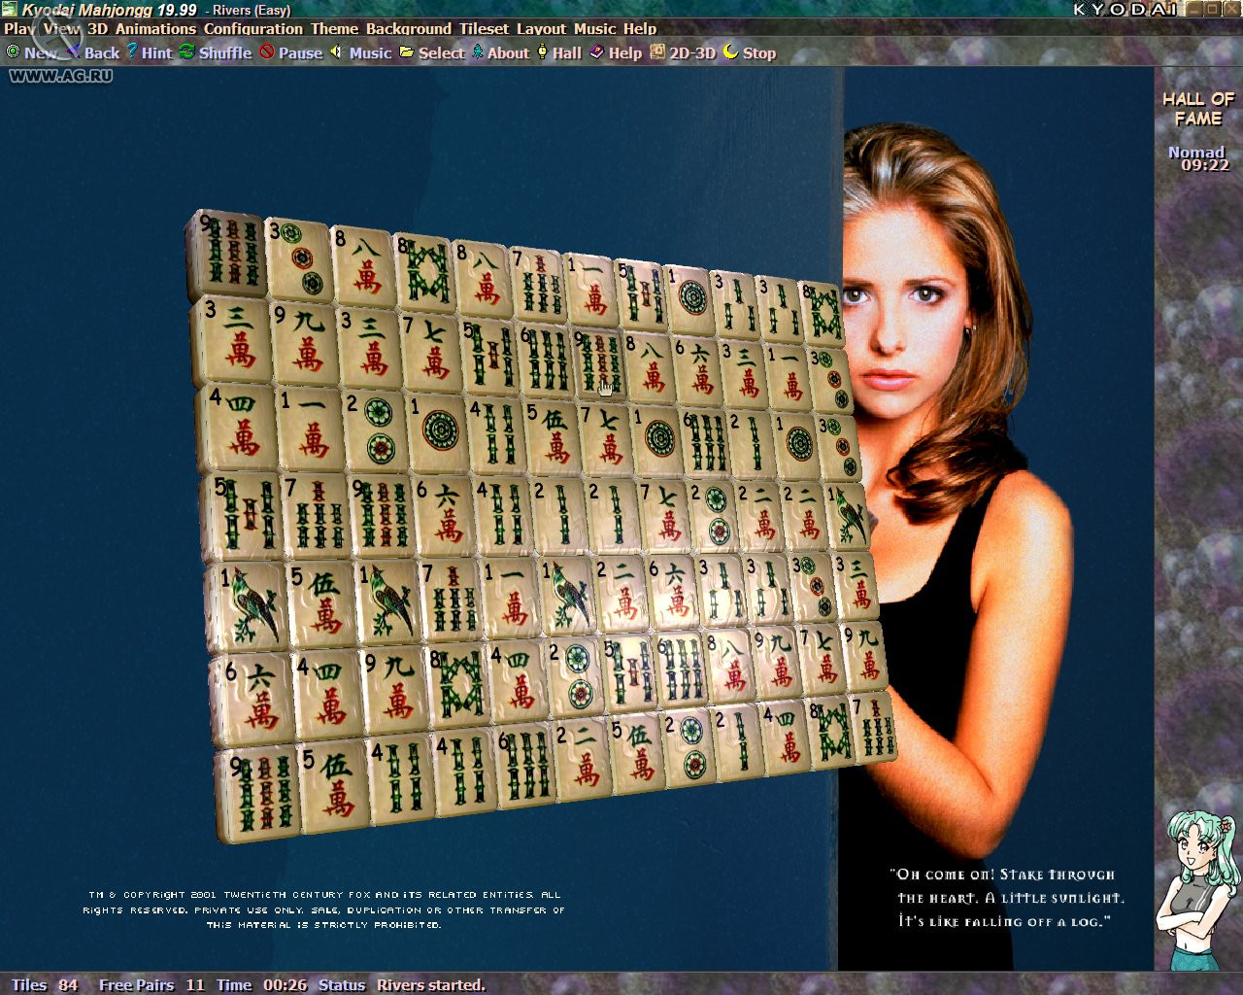This screenshot has height=995, width=1243.
Task: Toggle 2D-3D view mode
Action: (657, 52)
